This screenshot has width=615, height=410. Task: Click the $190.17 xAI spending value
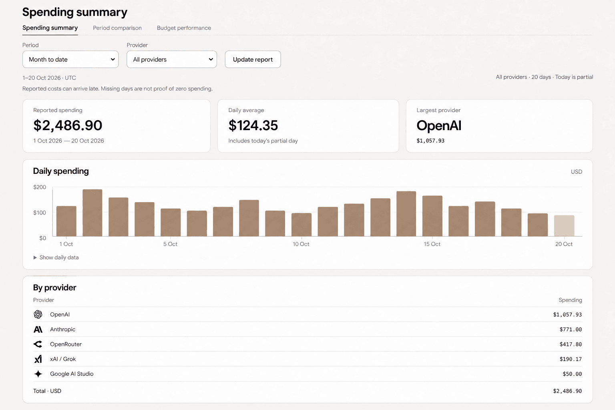click(x=571, y=359)
